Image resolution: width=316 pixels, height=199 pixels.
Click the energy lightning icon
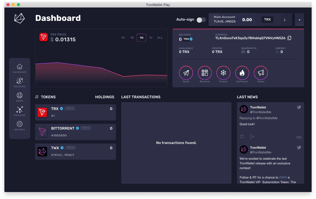[277, 52]
